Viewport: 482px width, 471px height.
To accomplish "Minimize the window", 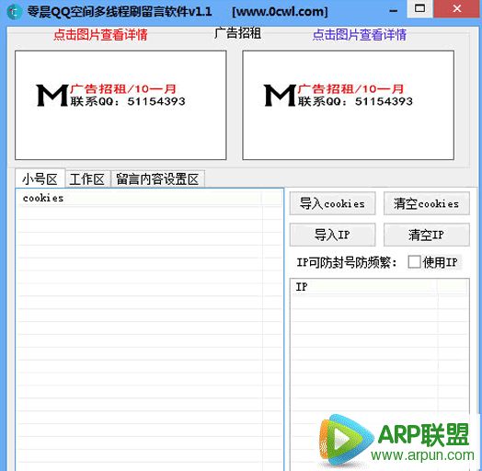I will point(393,11).
